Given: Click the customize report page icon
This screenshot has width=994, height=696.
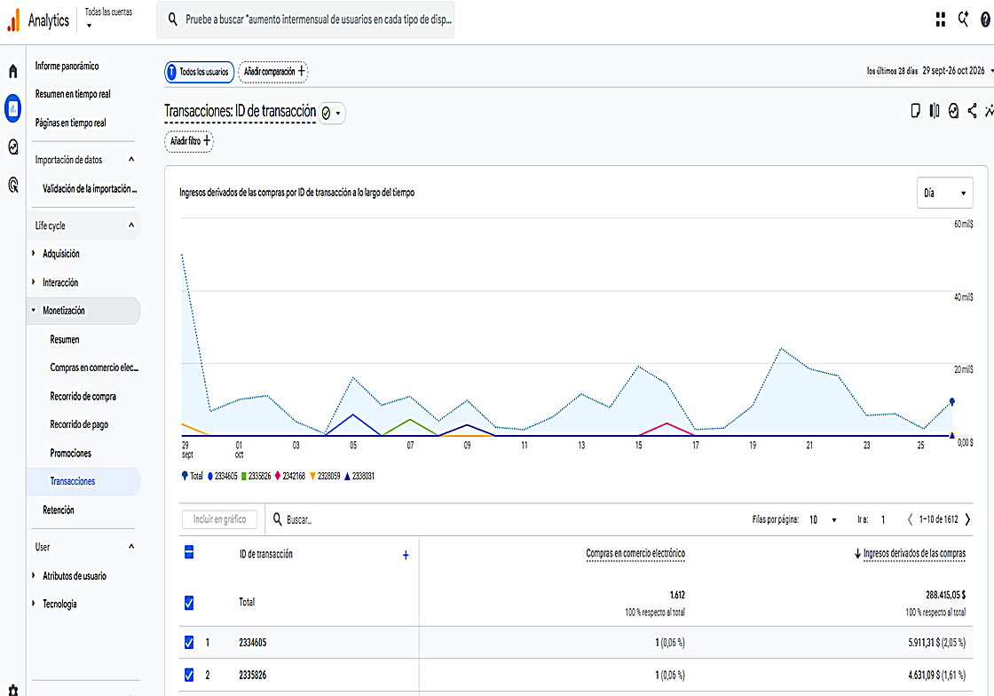Looking at the screenshot, I should 915,111.
